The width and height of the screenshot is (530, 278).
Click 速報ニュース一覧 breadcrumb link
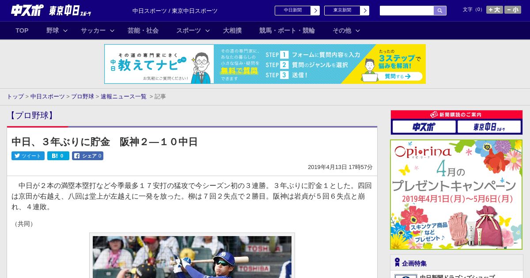124,96
